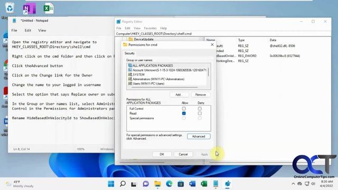This screenshot has height=190, width=338.
Task: Open Registry Editor File menu
Action: [x=119, y=28]
